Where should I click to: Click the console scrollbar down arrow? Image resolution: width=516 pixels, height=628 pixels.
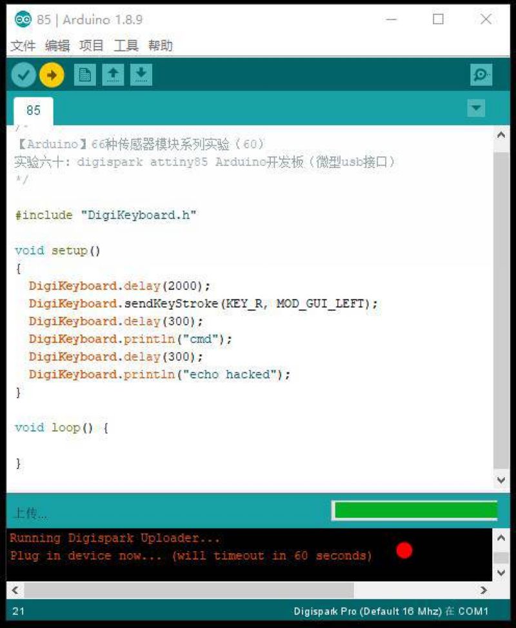tap(501, 572)
